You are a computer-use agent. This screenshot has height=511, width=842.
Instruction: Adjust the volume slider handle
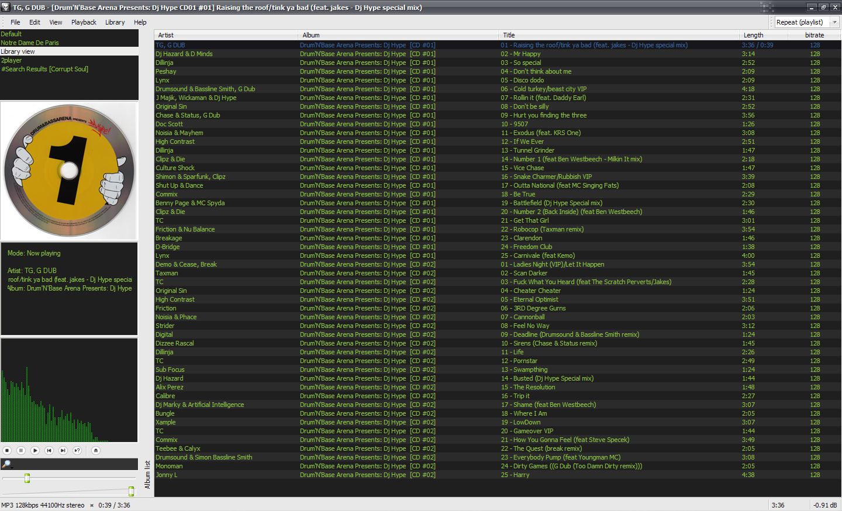(131, 491)
